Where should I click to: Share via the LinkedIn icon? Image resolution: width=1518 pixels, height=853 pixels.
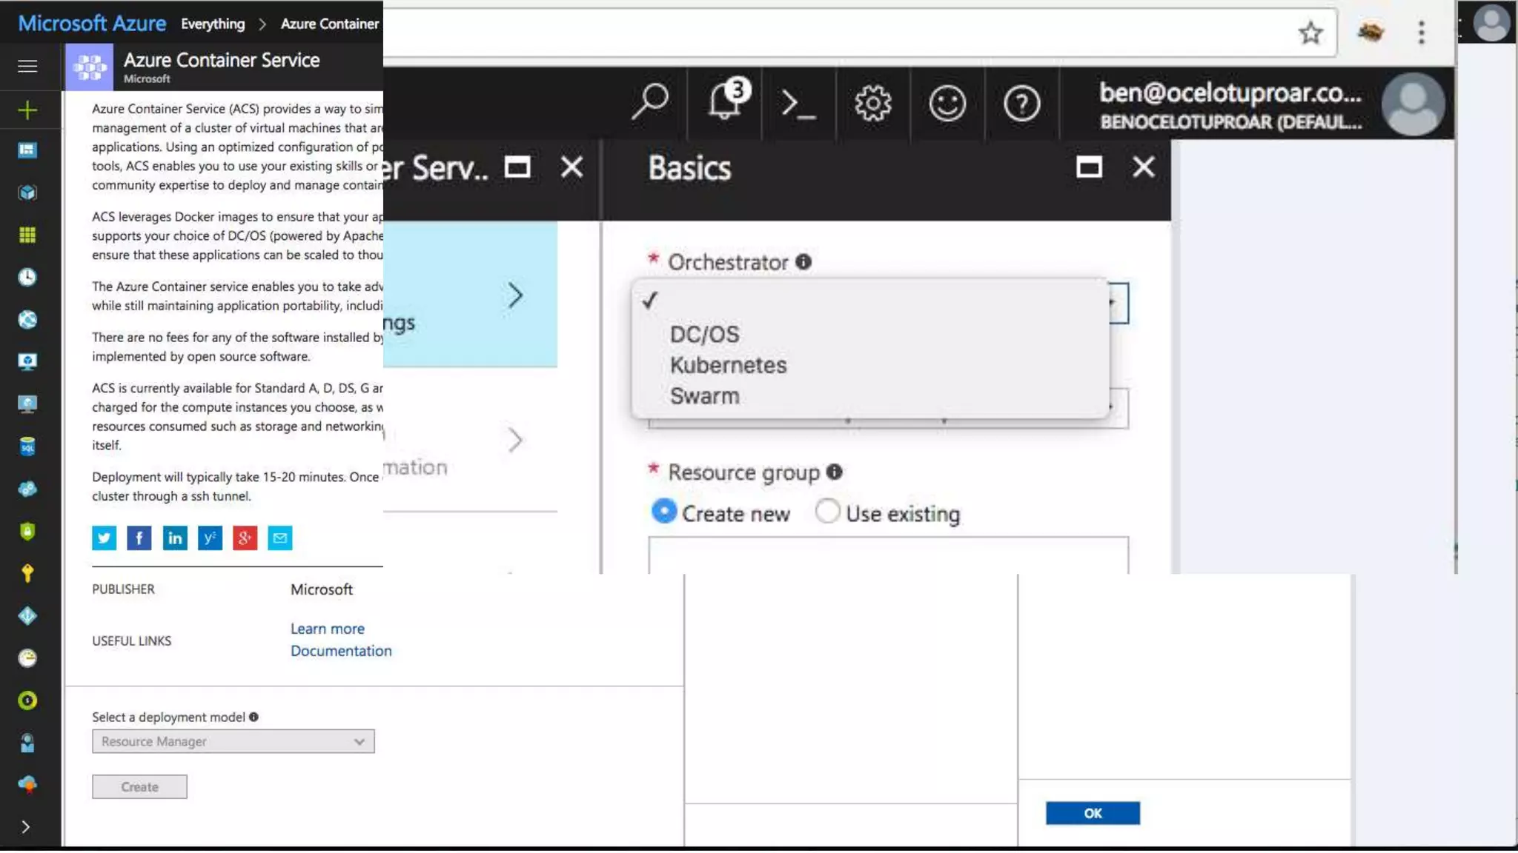(x=175, y=538)
